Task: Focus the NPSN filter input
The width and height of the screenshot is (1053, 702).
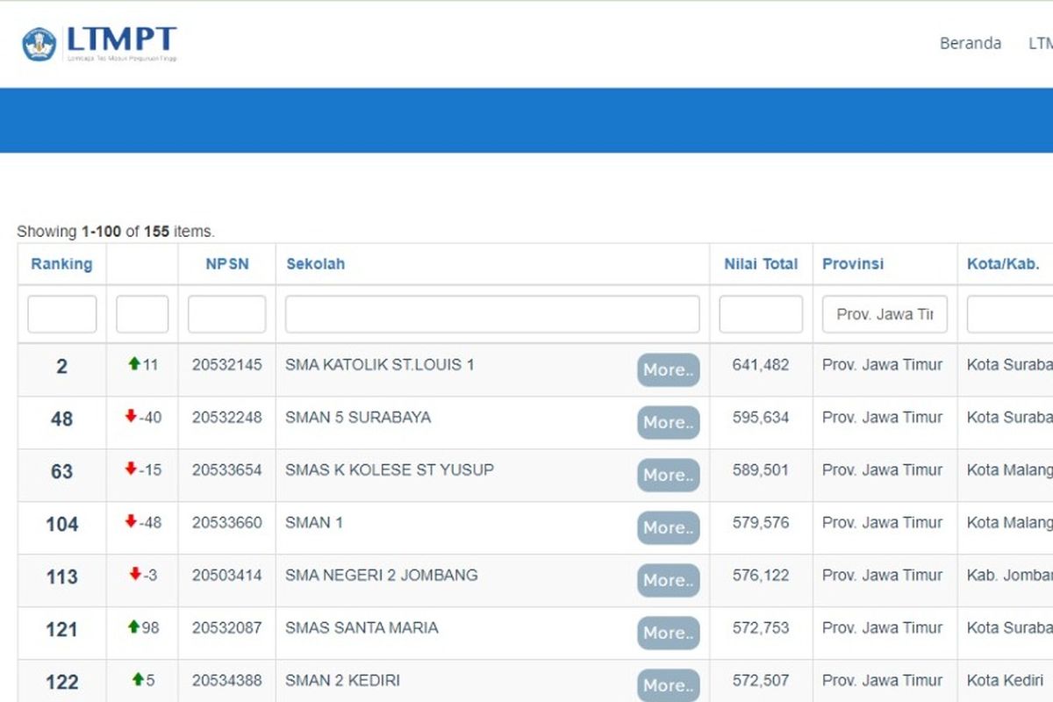Action: (x=226, y=314)
